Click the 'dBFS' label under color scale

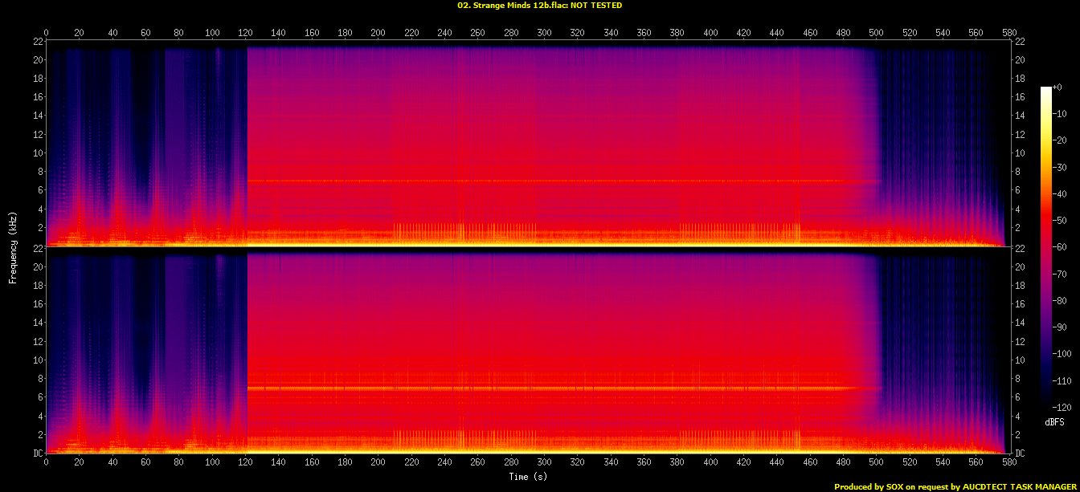click(1054, 421)
